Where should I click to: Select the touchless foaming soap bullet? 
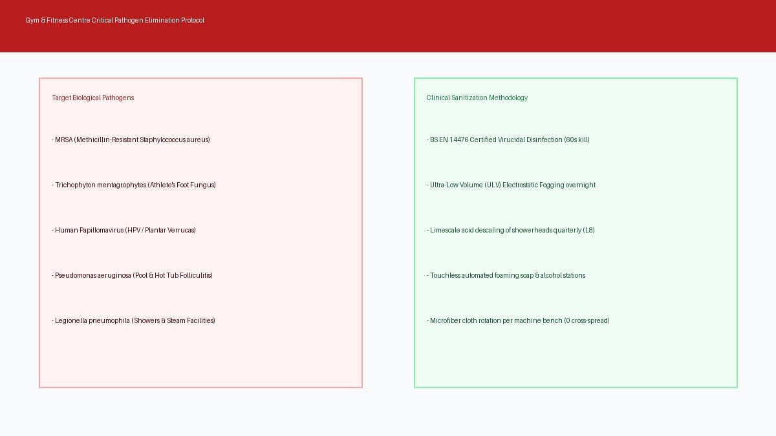pos(506,275)
